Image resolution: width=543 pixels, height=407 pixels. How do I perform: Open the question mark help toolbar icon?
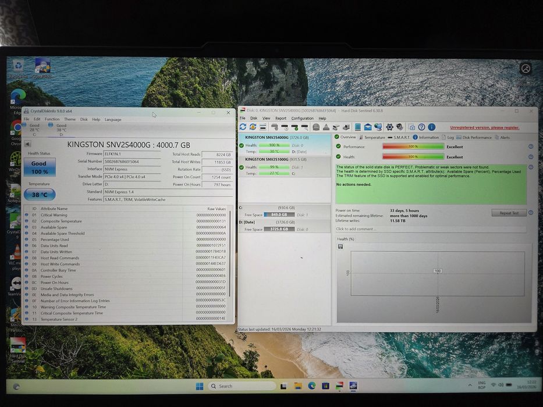pyautogui.click(x=421, y=127)
